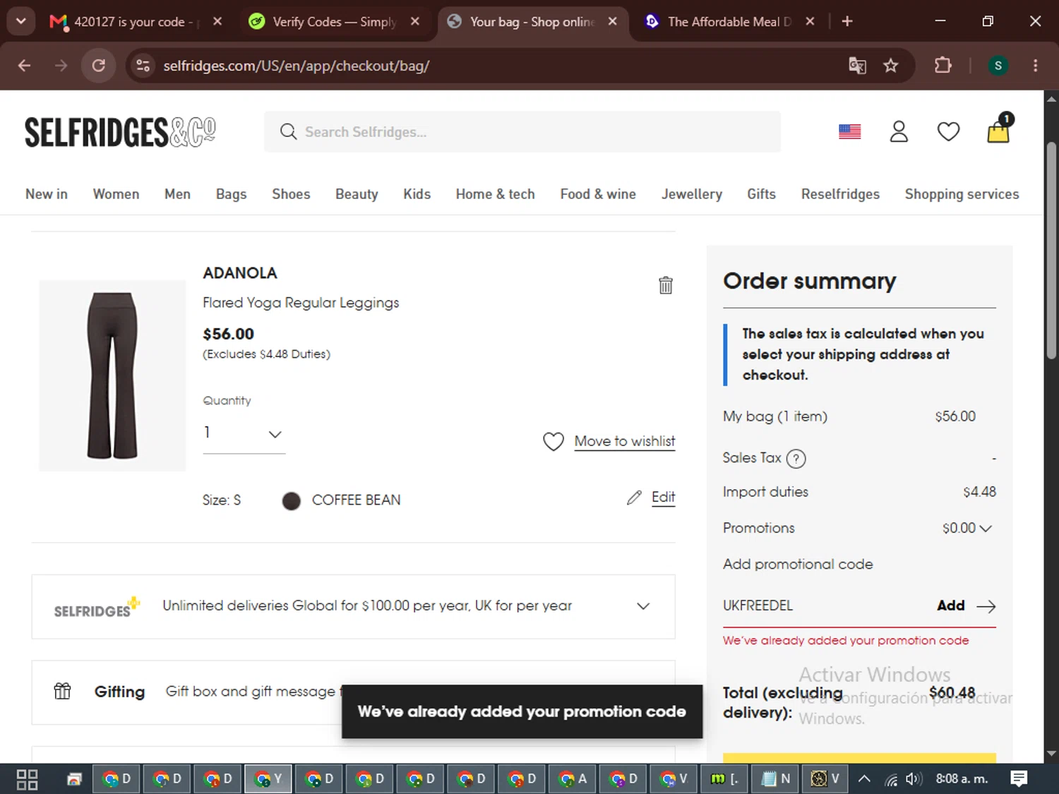The width and height of the screenshot is (1059, 794).
Task: Click the Search Selfridges field
Action: tap(522, 132)
